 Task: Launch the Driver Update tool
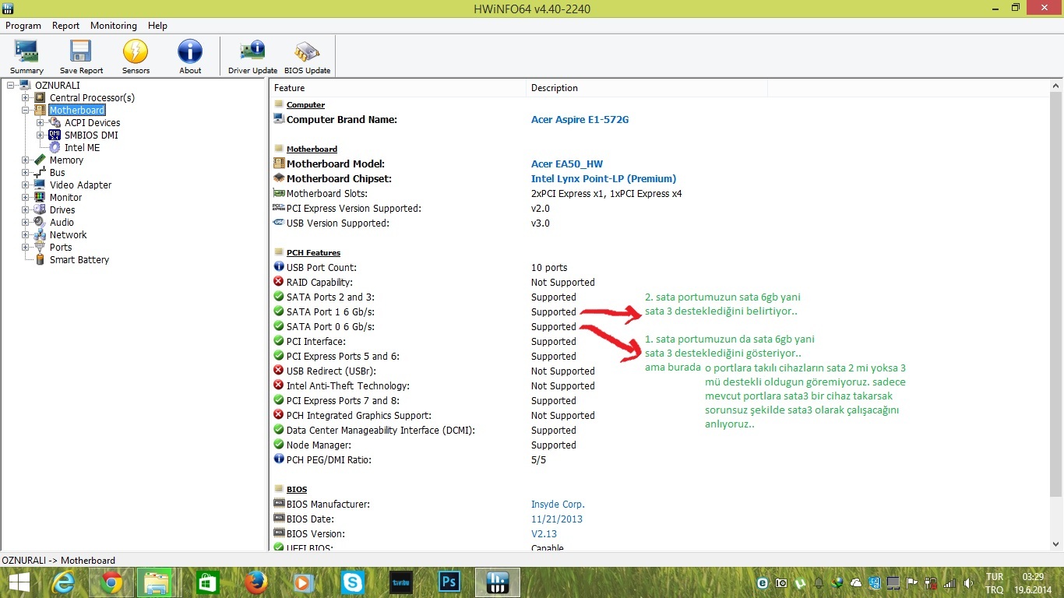point(252,57)
